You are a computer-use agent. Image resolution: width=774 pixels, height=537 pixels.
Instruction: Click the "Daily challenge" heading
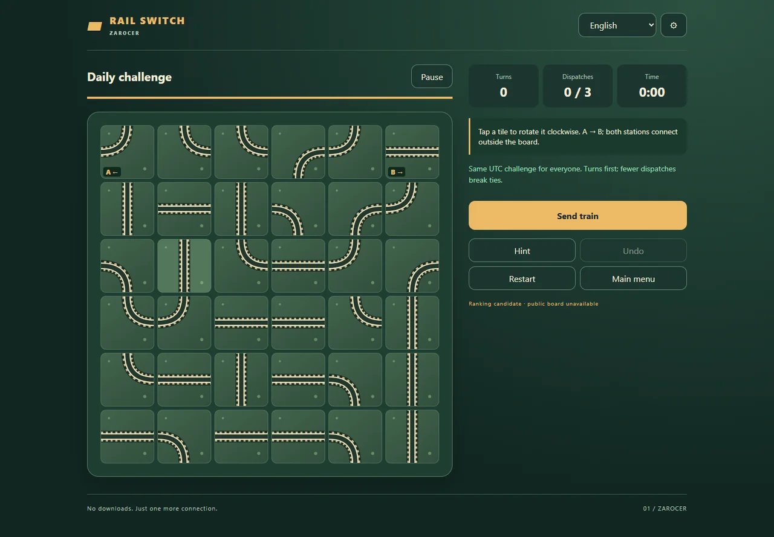[x=129, y=77]
